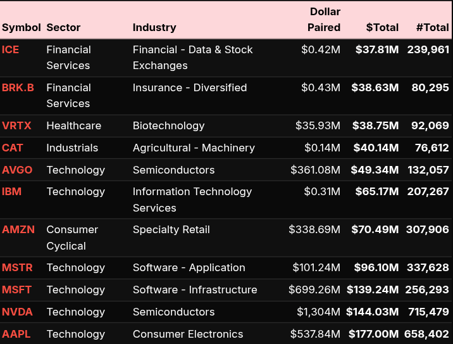This screenshot has width=453, height=344.
Task: Select the MSTR ticker link
Action: pos(17,267)
